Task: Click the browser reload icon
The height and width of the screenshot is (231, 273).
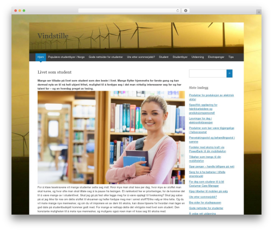Action: [x=177, y=11]
